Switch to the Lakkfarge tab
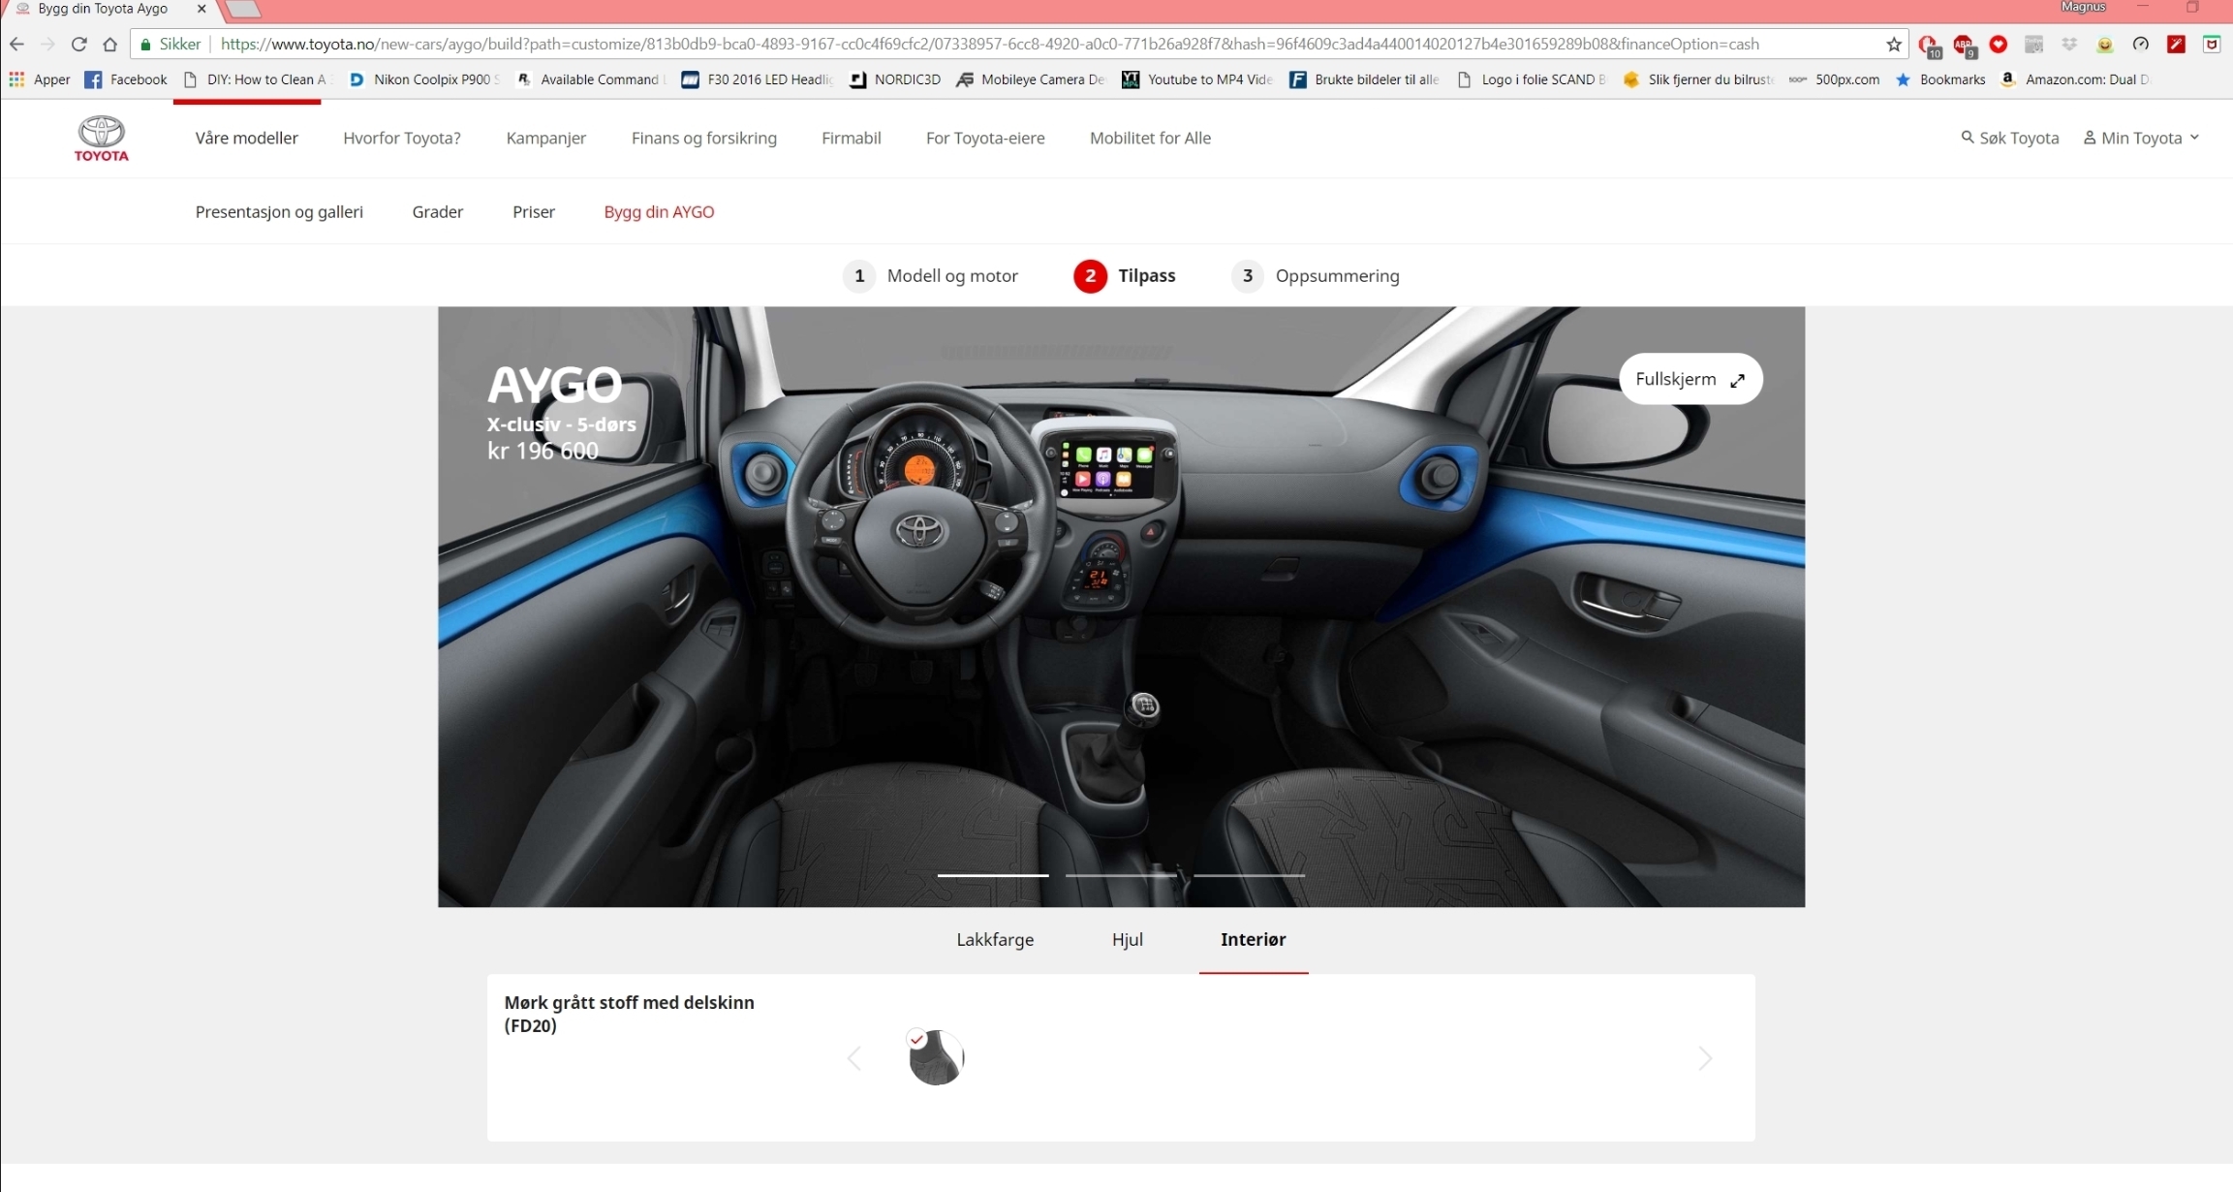 995,940
